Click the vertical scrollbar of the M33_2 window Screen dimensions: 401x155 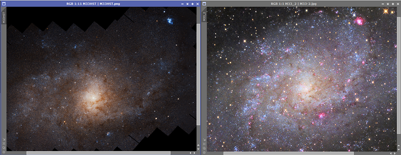tap(399, 75)
